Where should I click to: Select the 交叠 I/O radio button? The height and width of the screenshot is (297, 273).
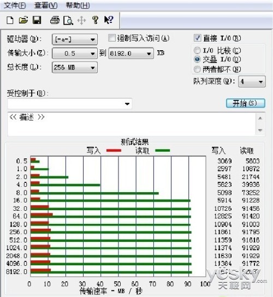197,60
